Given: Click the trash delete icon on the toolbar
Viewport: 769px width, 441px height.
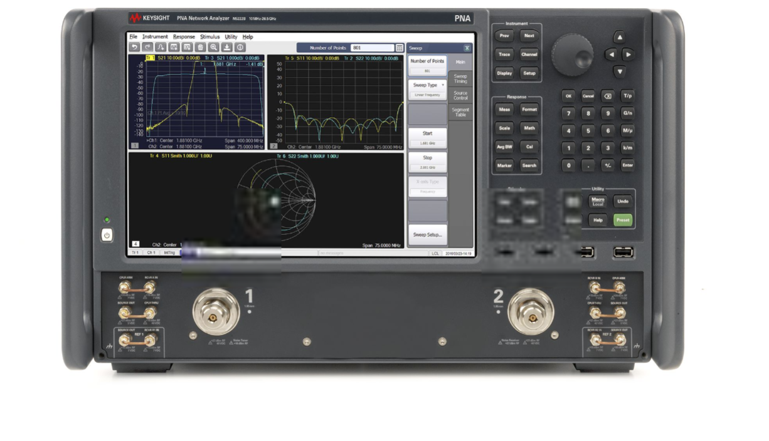Looking at the screenshot, I should (x=201, y=47).
